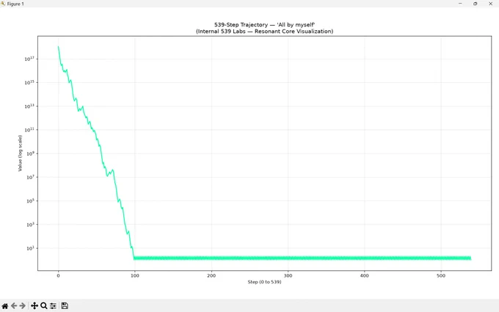
Task: Maximize the Figure 1 window
Action: pyautogui.click(x=475, y=4)
